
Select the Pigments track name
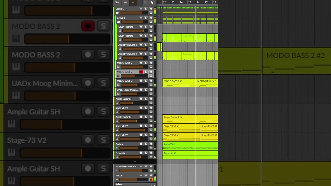120,153
